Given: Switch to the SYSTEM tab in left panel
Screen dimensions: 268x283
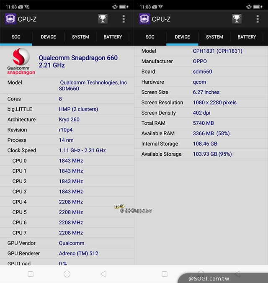Looking at the screenshot, I should 80,37.
